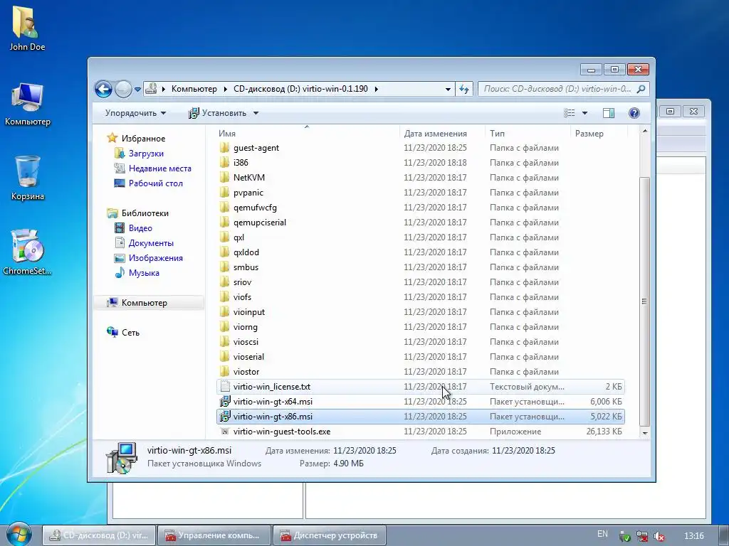Select the viorng folder

click(246, 327)
